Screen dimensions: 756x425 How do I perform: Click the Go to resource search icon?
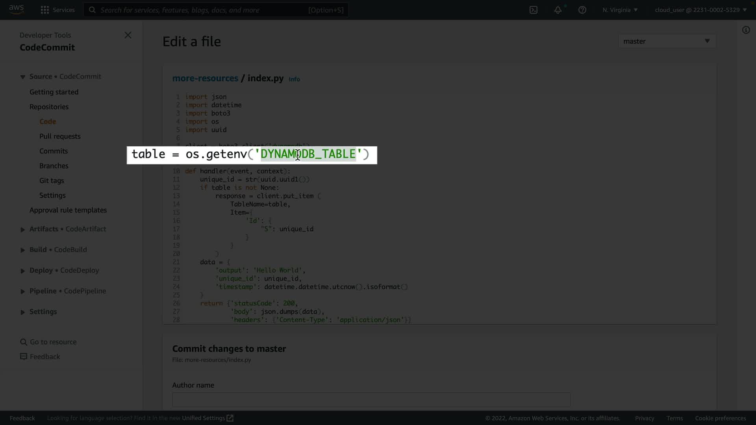24,342
